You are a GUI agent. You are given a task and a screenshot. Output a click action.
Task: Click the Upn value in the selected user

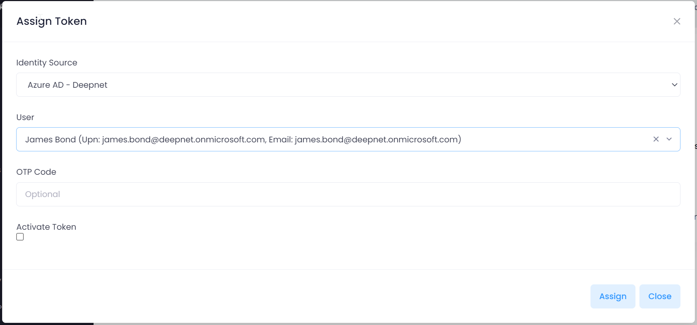point(184,139)
